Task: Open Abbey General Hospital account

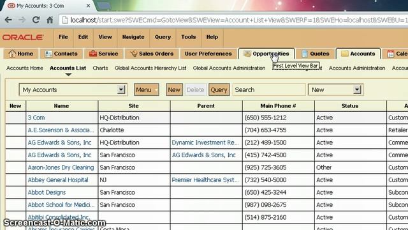Action: coord(58,180)
